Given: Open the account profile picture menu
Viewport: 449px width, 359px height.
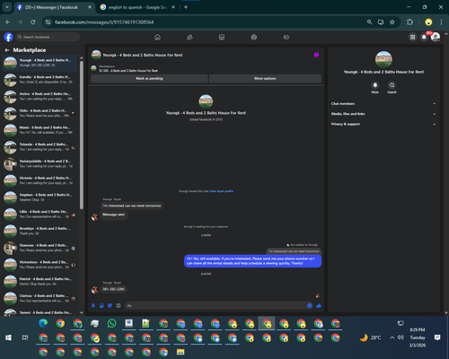Looking at the screenshot, I should coord(436,37).
